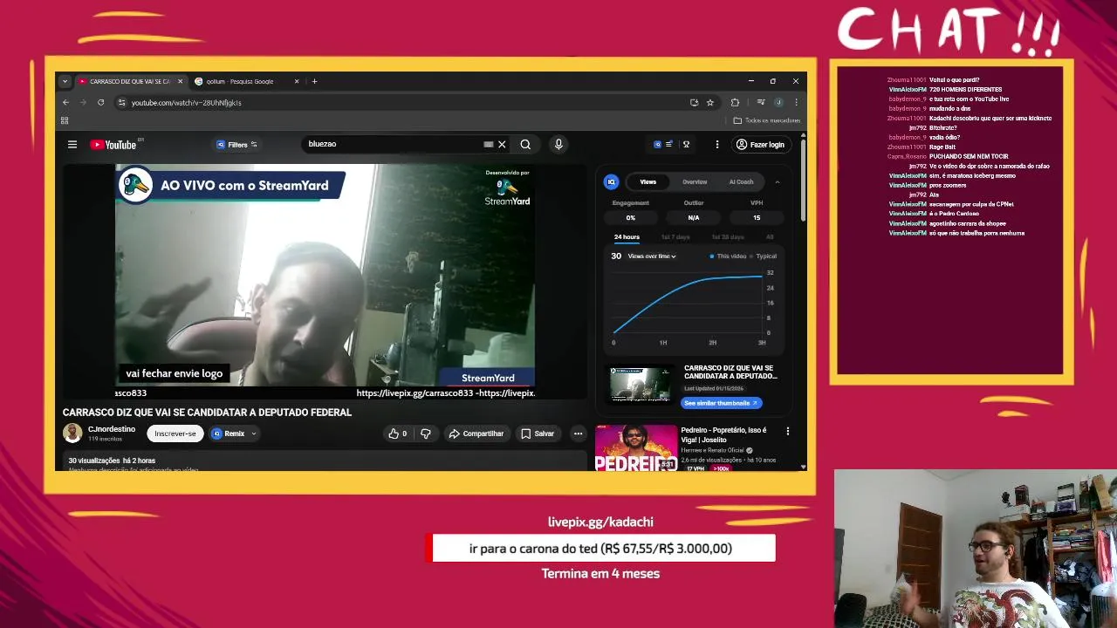Image resolution: width=1117 pixels, height=628 pixels.
Task: Open Chrome three-dot menu
Action: 796,102
